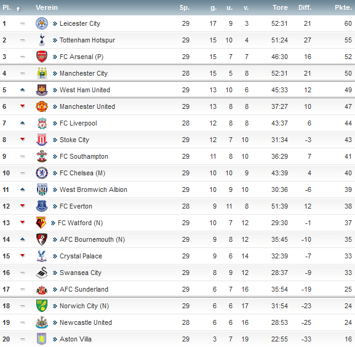Click the Crystal Palace eagle crest
Screen dimensions: 355x347
pyautogui.click(x=42, y=256)
